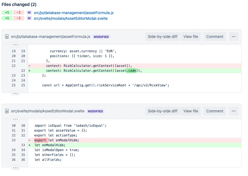248x176 pixels.
Task: Open src/svelte/modals/AssetEditorModal.svelte file link
Action: [x=71, y=18]
